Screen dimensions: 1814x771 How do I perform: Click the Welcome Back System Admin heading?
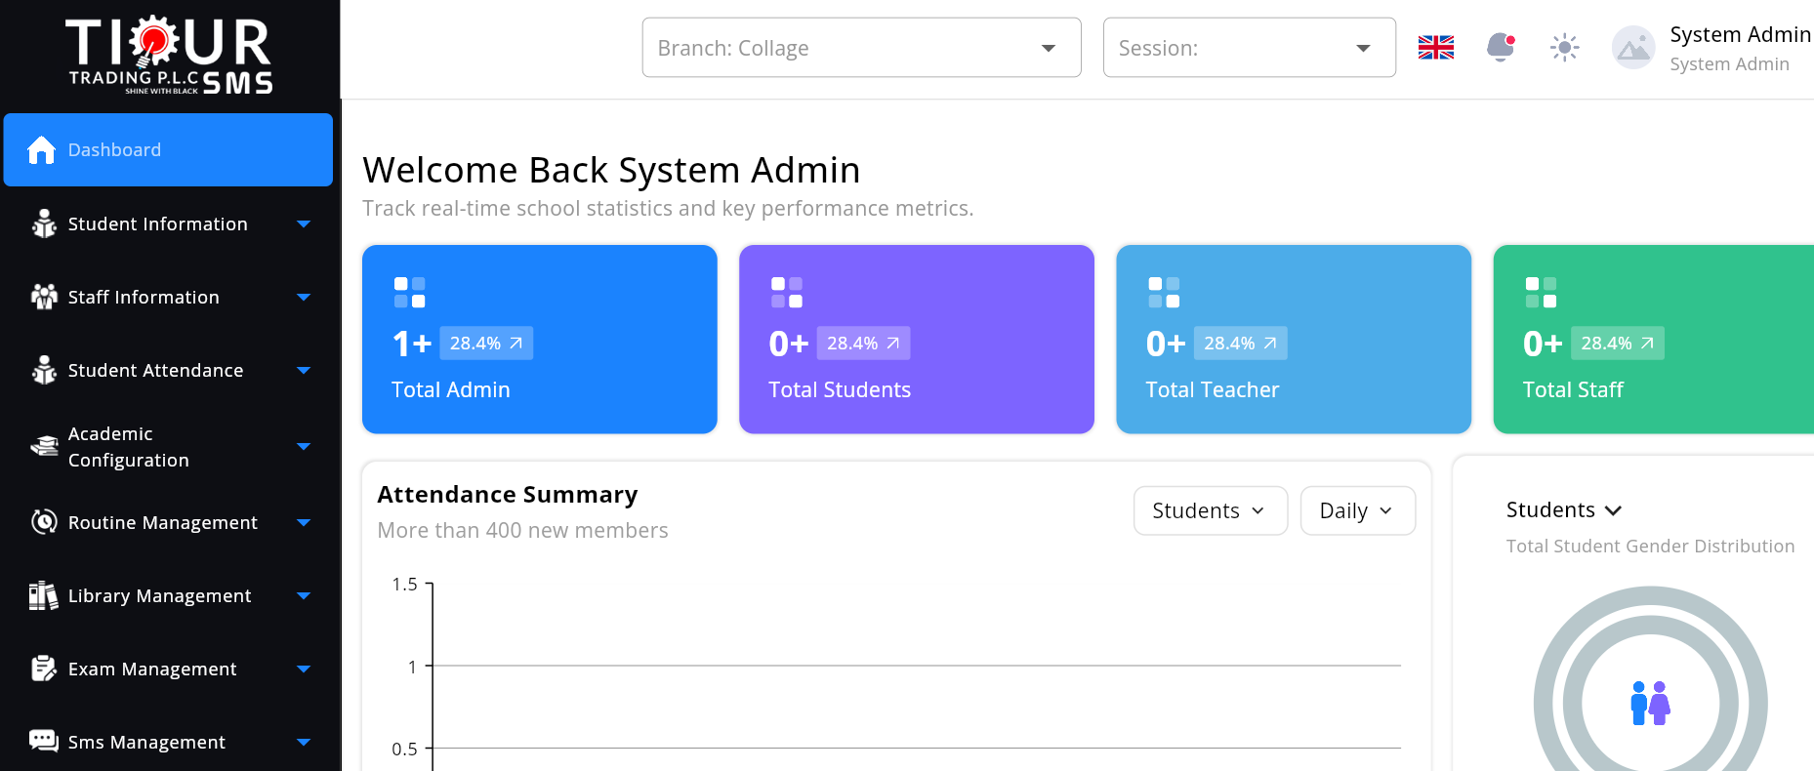611,170
